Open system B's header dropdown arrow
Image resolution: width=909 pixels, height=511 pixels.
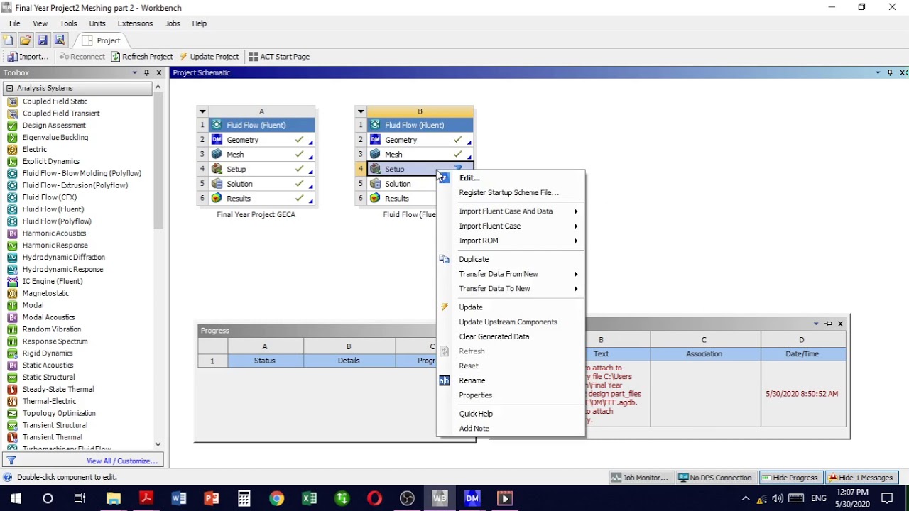point(361,111)
